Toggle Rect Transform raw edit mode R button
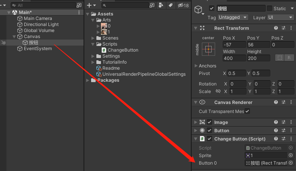 coord(289,58)
